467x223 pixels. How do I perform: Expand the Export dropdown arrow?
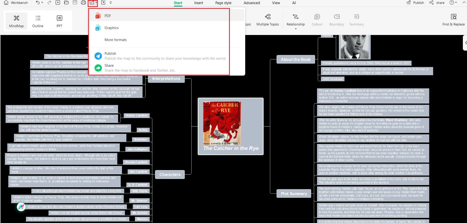click(96, 3)
